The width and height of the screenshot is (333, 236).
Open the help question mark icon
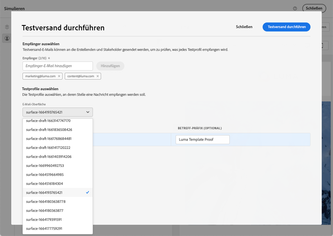[295, 8]
